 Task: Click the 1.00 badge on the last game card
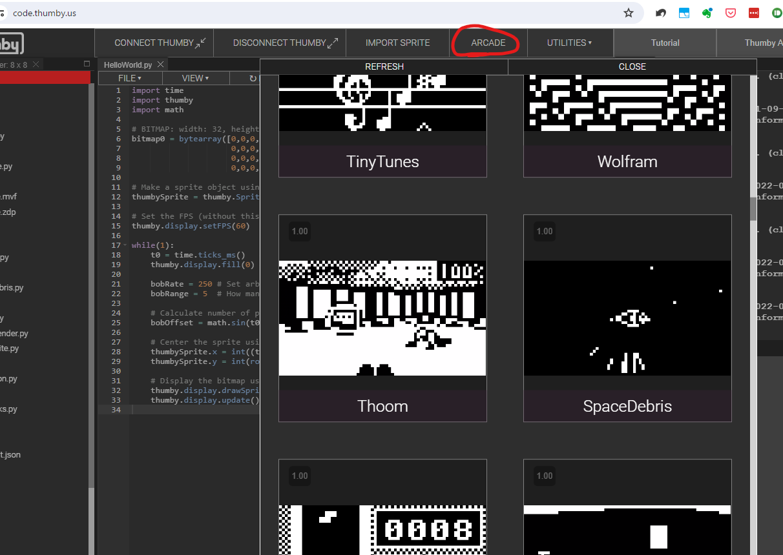(x=544, y=476)
